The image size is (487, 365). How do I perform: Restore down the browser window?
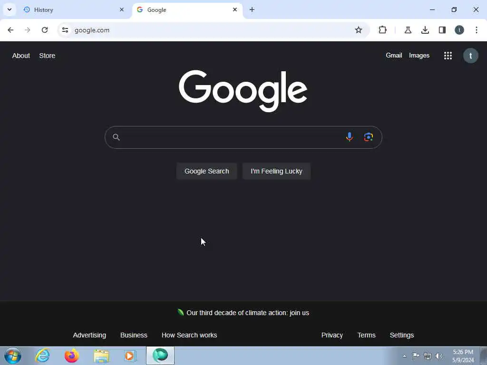click(454, 10)
